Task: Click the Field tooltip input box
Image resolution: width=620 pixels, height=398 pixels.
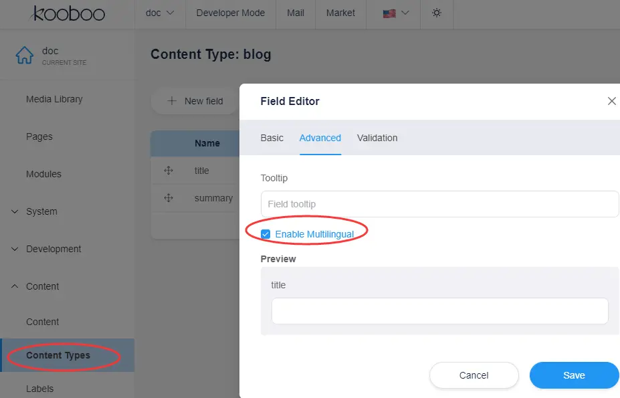Action: pyautogui.click(x=439, y=204)
